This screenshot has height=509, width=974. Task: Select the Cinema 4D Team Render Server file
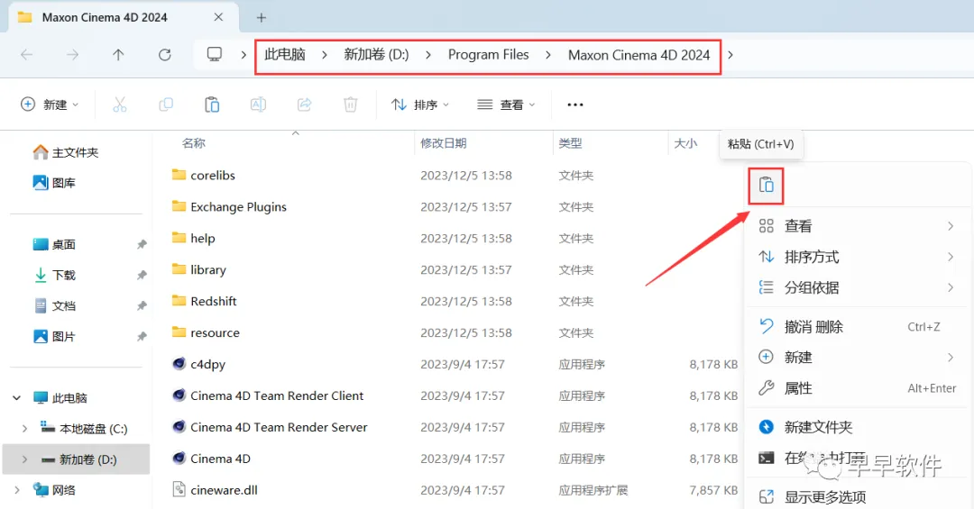279,427
